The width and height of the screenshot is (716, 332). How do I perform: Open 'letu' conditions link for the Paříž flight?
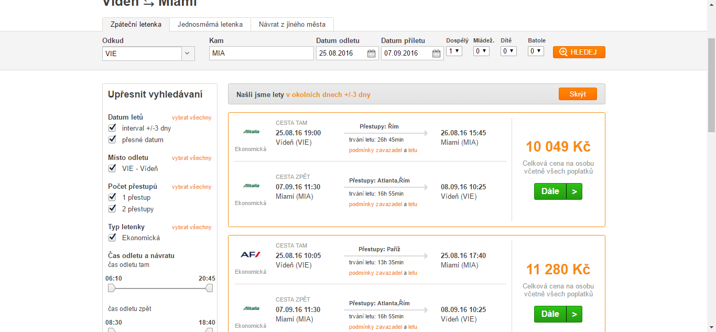413,273
